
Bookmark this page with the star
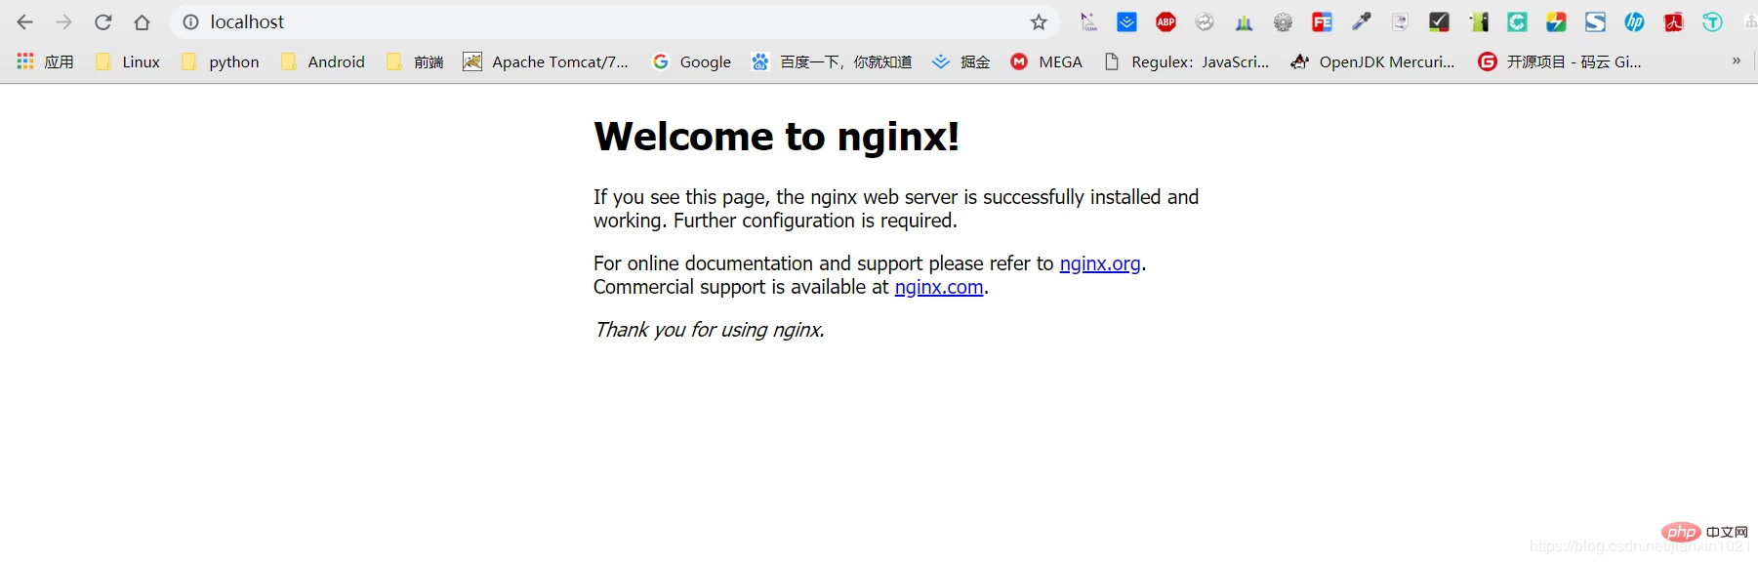click(1039, 22)
